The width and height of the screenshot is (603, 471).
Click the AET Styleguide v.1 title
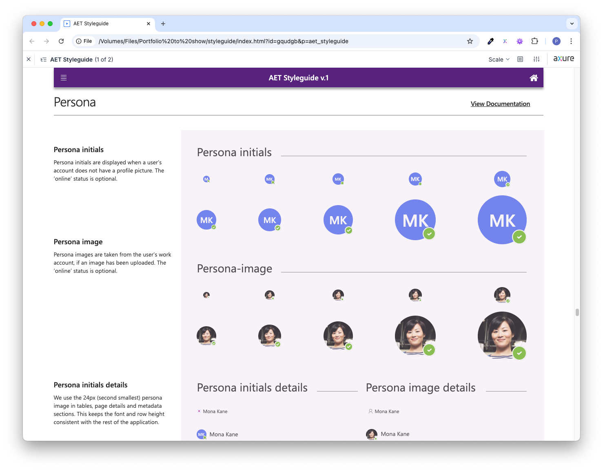pos(299,78)
